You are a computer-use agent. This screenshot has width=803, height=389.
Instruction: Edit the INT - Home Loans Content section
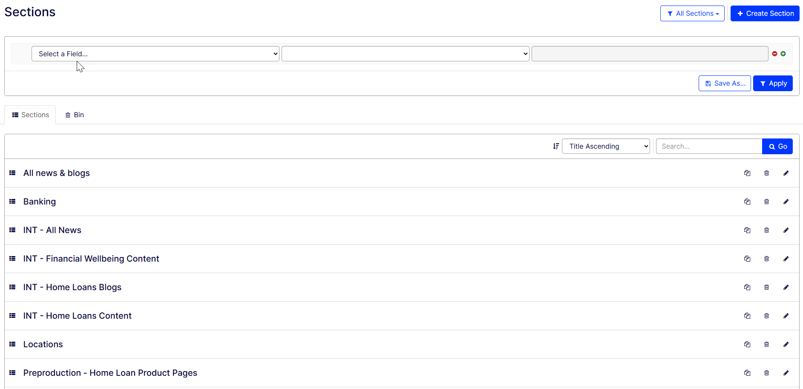786,316
